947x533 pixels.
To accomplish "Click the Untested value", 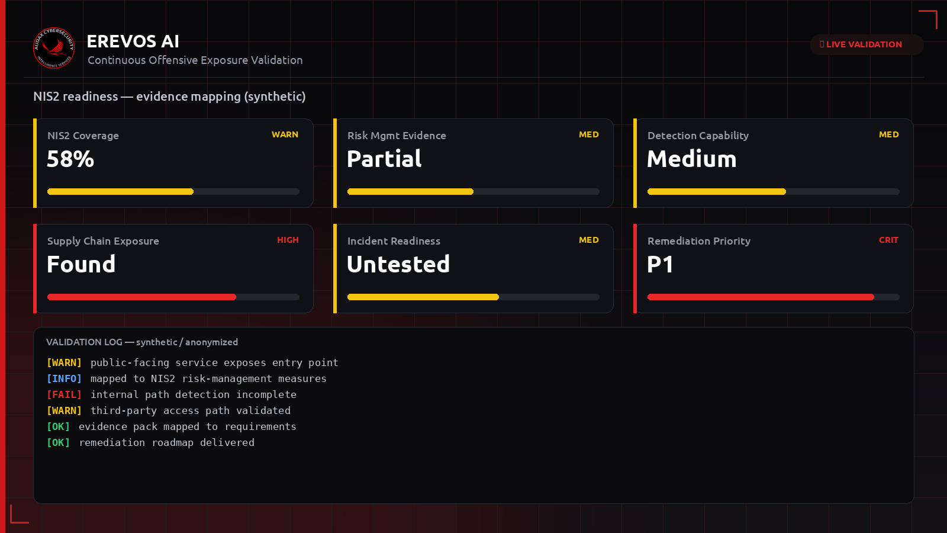I will tap(398, 265).
